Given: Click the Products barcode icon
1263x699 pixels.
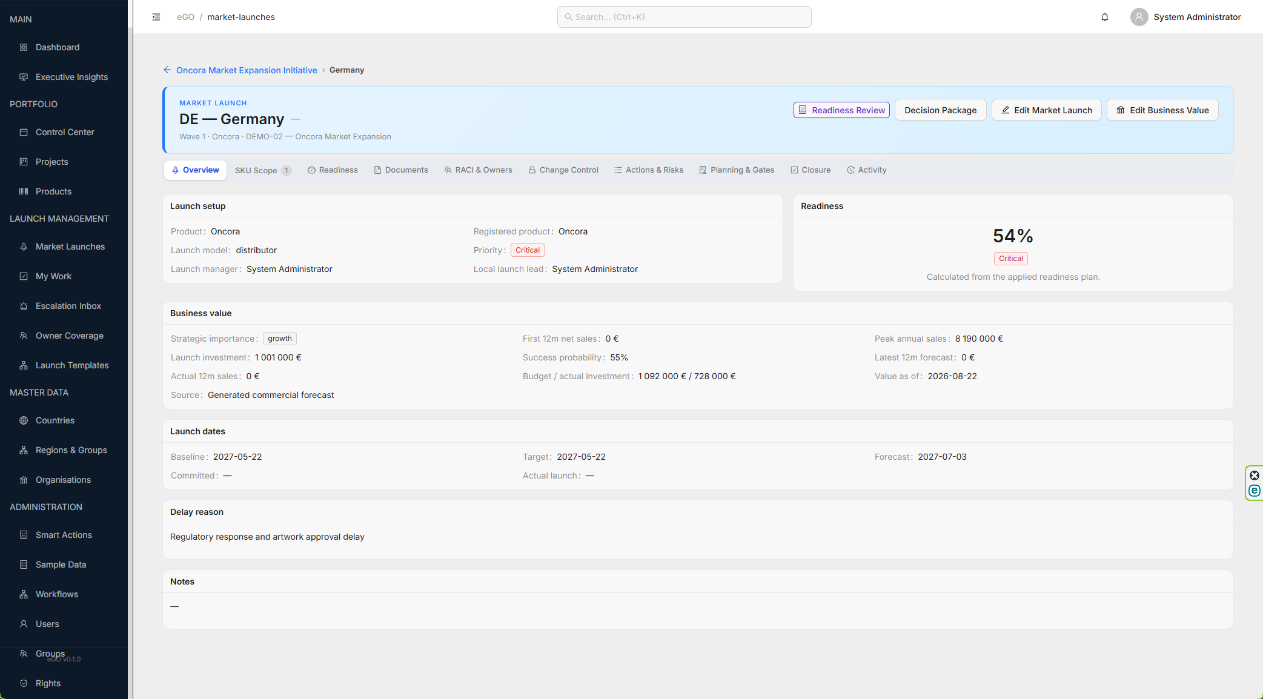Looking at the screenshot, I should point(24,191).
